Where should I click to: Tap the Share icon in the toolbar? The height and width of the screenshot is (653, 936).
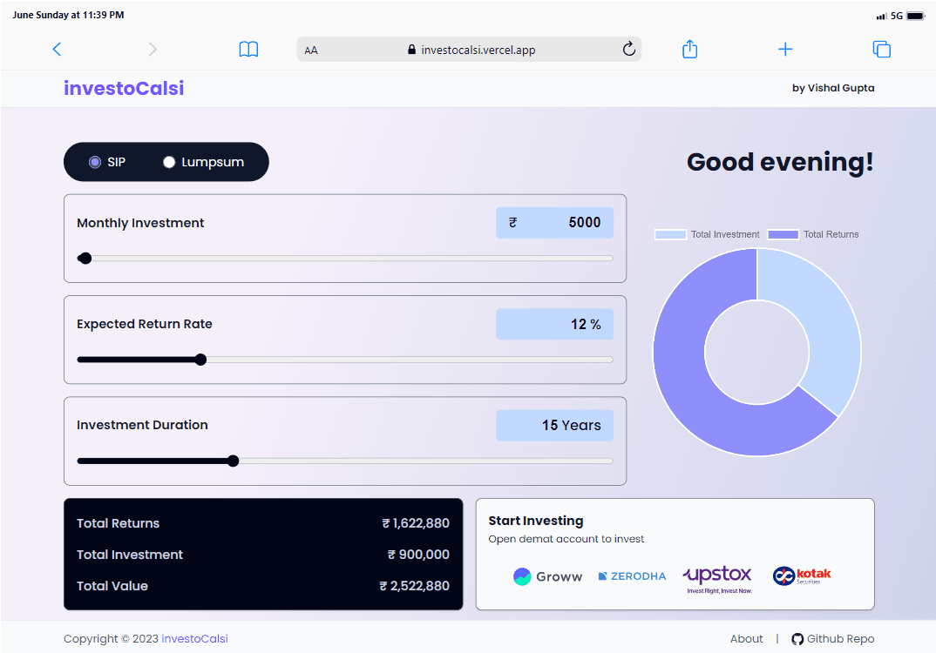(x=689, y=50)
